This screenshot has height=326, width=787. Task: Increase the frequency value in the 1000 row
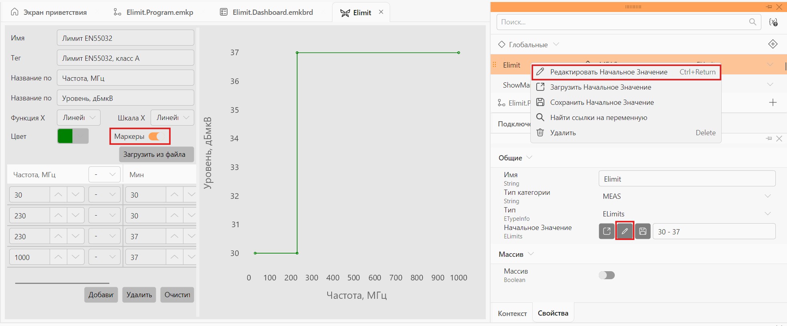click(x=58, y=257)
